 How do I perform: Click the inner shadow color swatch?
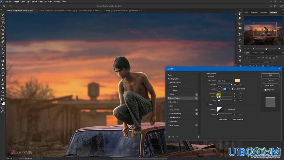tap(237, 80)
